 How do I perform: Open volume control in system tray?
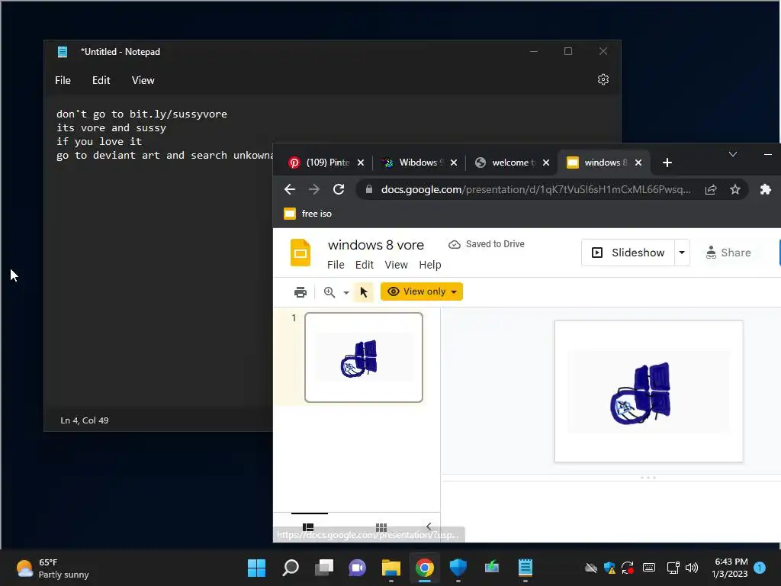[691, 568]
